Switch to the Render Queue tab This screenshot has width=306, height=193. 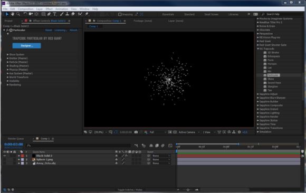pos(16,139)
